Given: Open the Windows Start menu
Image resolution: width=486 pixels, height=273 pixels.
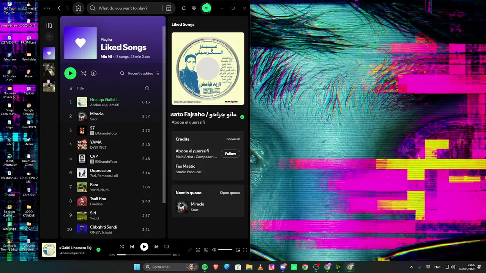Looking at the screenshot, I should [x=137, y=267].
